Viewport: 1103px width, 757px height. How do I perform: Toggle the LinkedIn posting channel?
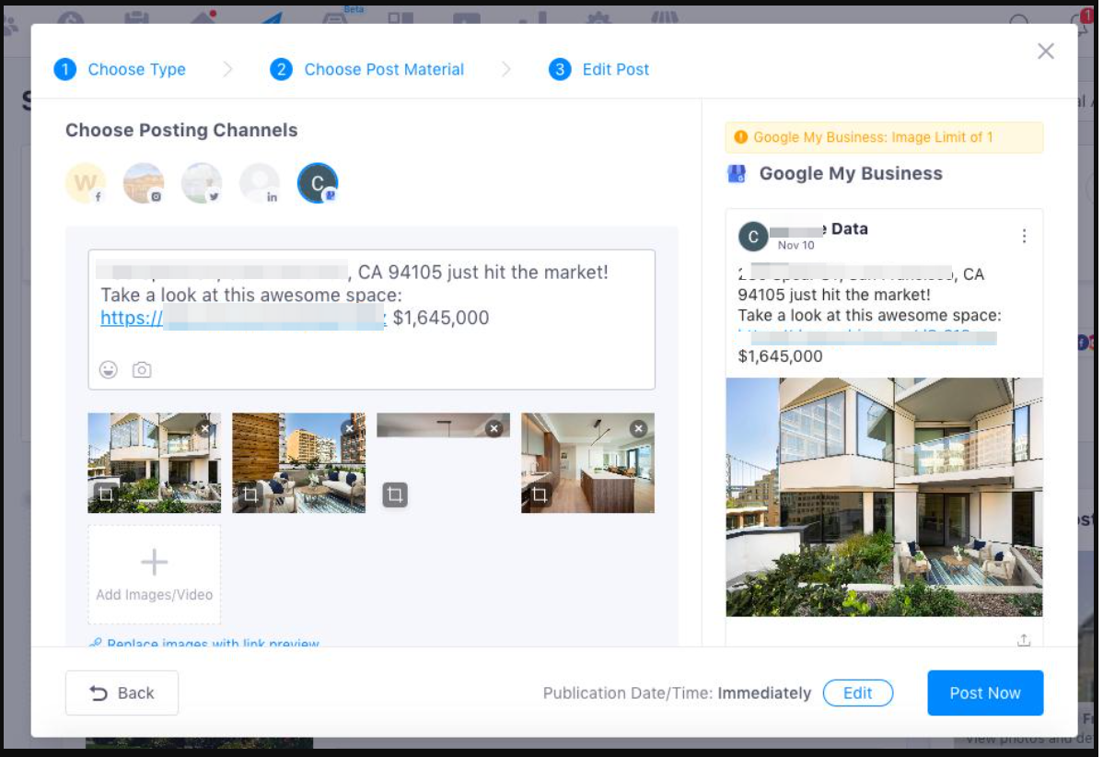(x=260, y=183)
